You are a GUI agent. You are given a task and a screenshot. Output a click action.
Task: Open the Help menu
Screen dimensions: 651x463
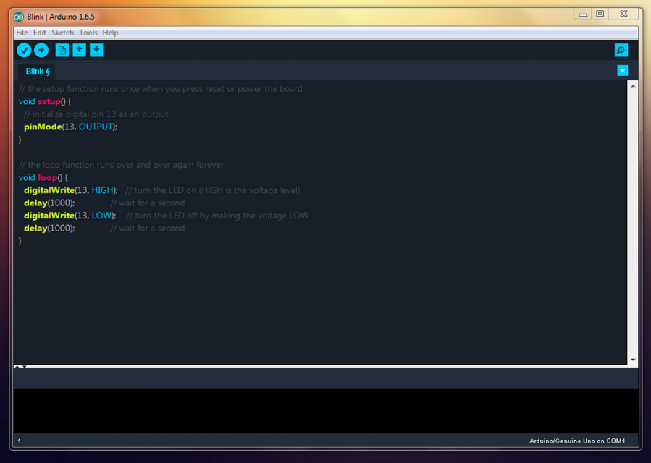pos(110,33)
